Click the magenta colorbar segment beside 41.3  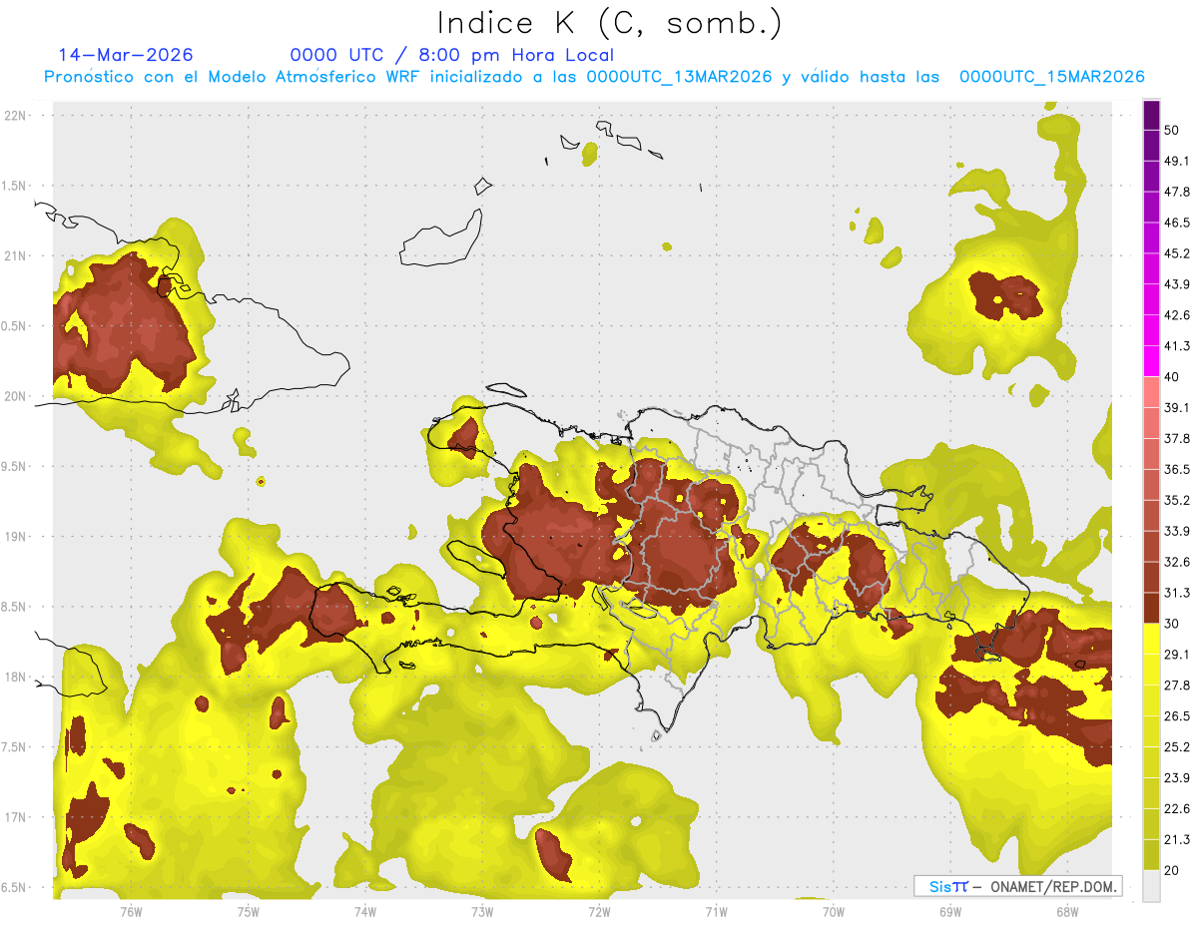(x=1151, y=360)
